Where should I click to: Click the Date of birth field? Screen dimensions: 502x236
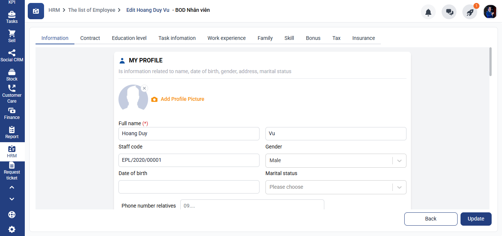coord(189,187)
